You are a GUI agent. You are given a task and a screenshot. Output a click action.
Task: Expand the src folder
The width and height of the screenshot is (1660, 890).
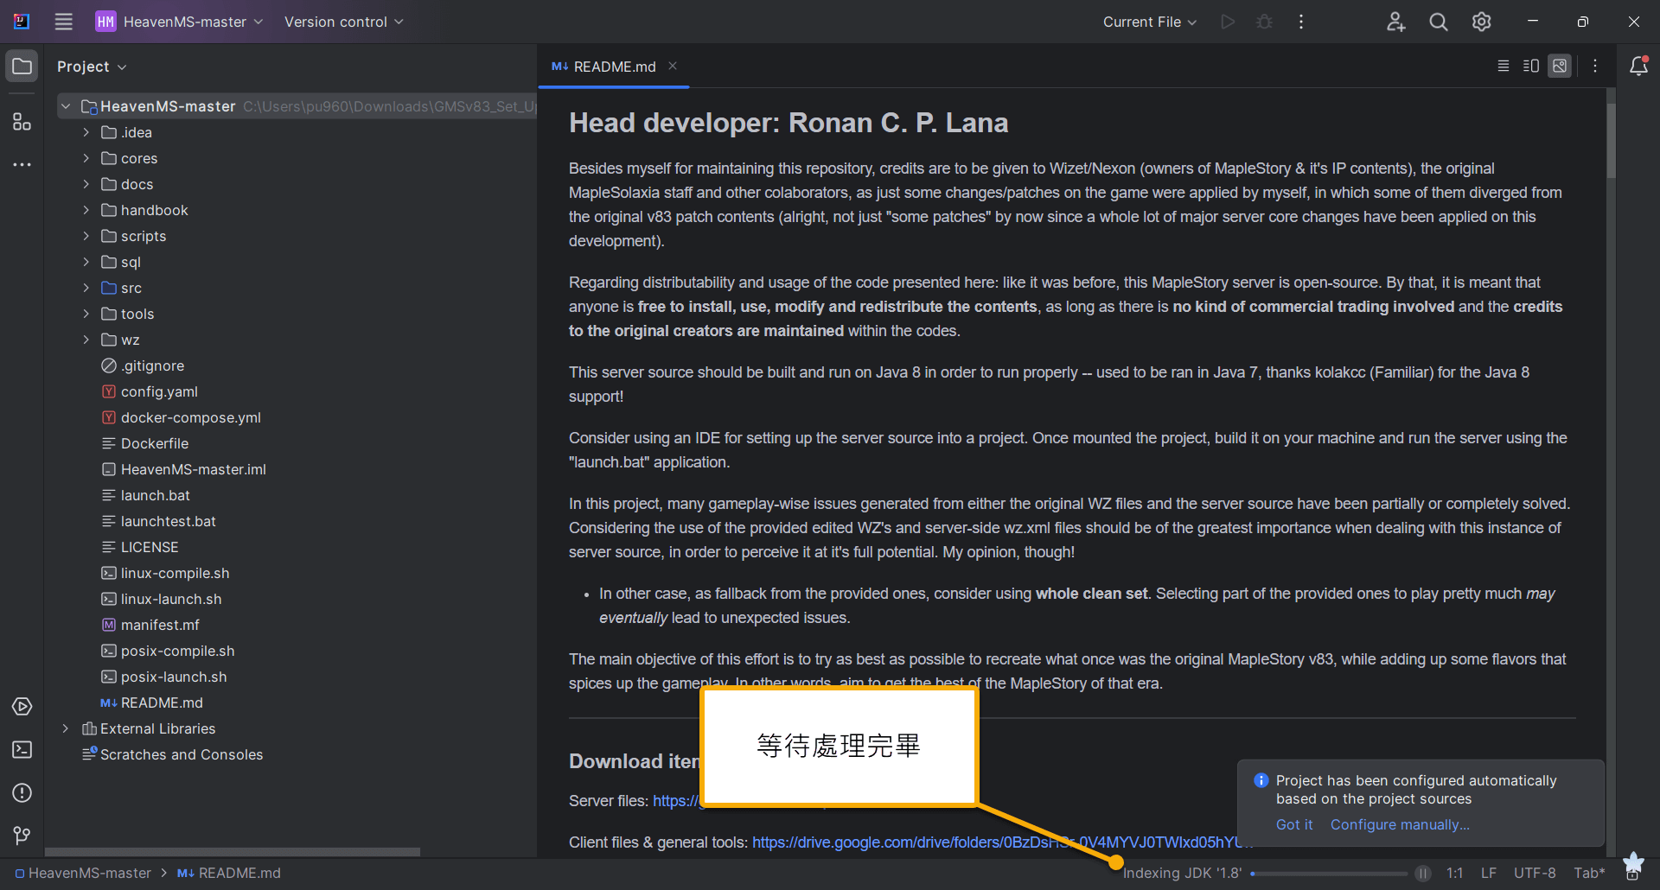click(x=86, y=288)
